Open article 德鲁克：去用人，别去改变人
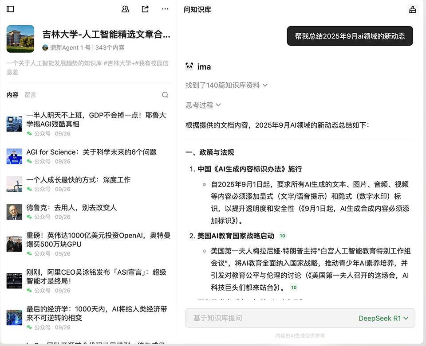 71,207
